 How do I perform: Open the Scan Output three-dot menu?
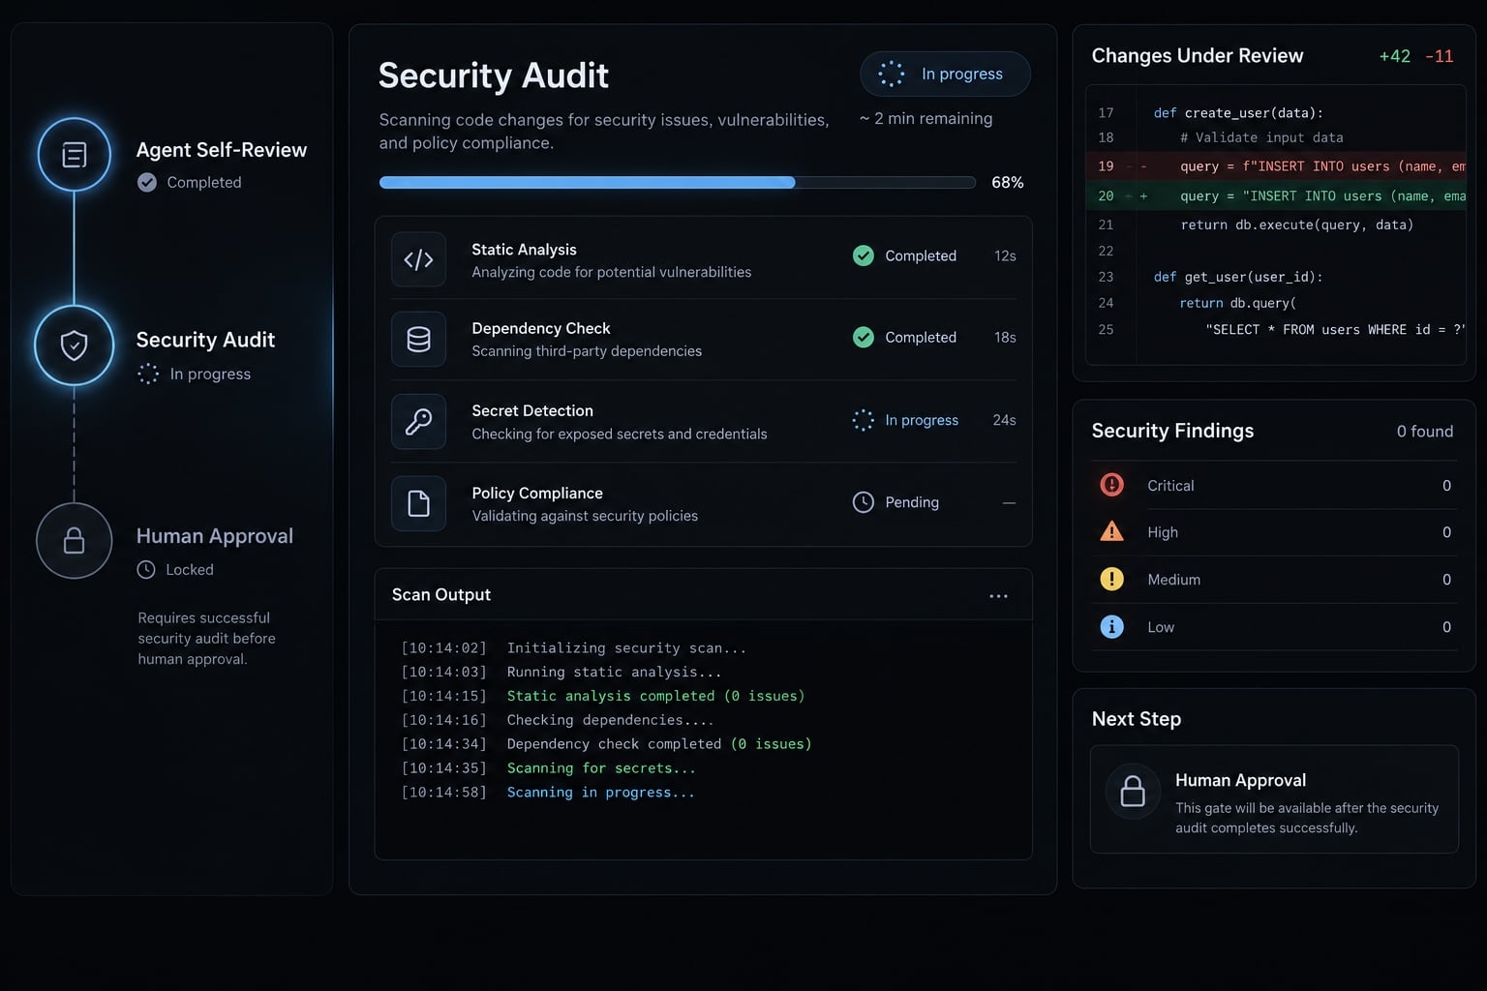999,596
